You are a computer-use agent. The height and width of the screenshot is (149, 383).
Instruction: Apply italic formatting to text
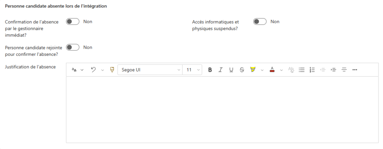(x=221, y=70)
